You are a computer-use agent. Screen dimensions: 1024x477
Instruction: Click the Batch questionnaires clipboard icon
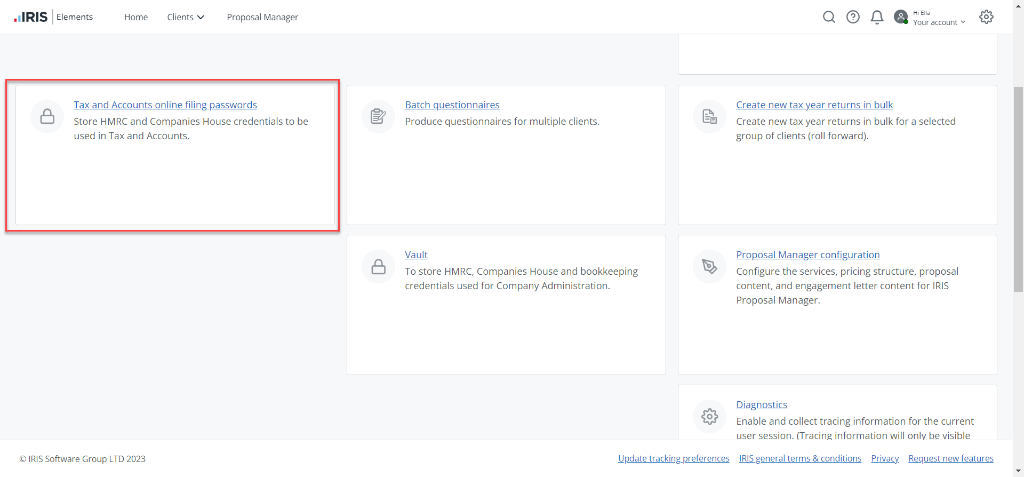[x=378, y=116]
